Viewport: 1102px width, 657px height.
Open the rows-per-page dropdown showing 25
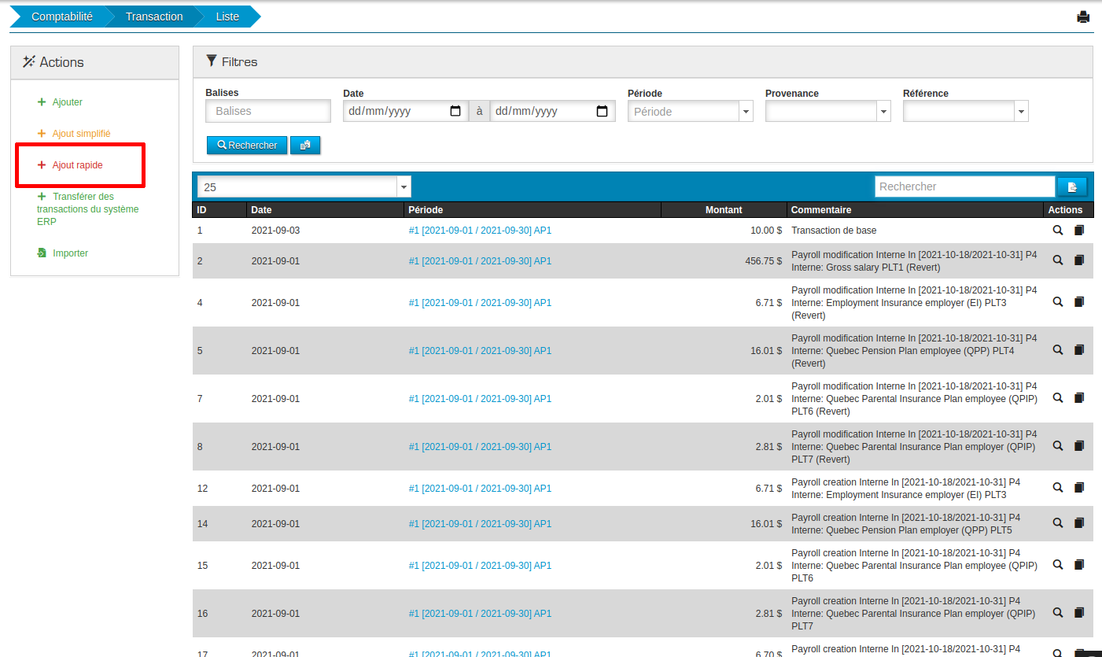point(404,186)
